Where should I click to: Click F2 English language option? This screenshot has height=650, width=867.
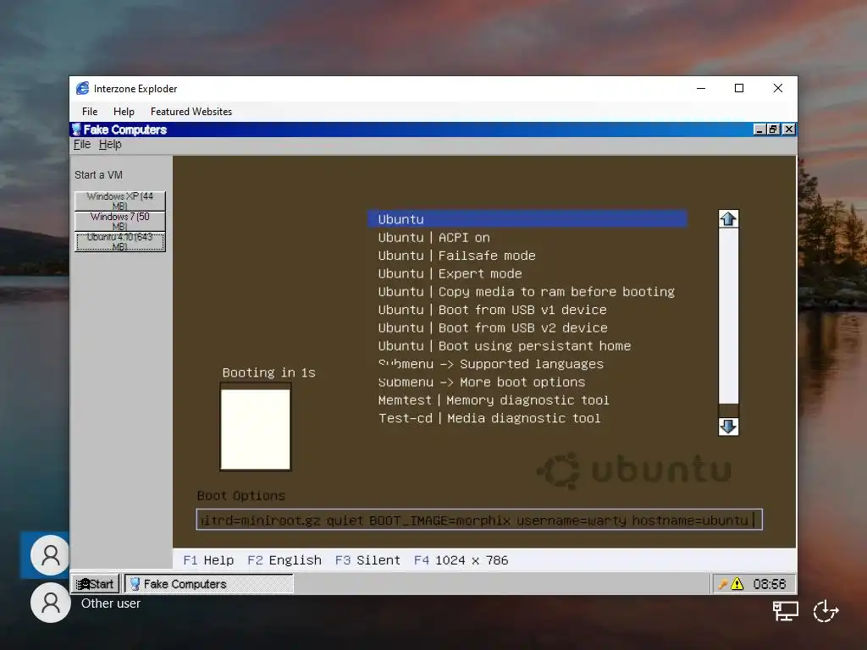coord(284,560)
